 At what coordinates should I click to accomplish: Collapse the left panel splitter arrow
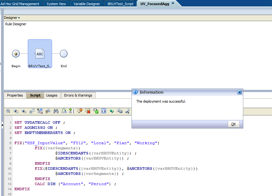click(x=2, y=125)
